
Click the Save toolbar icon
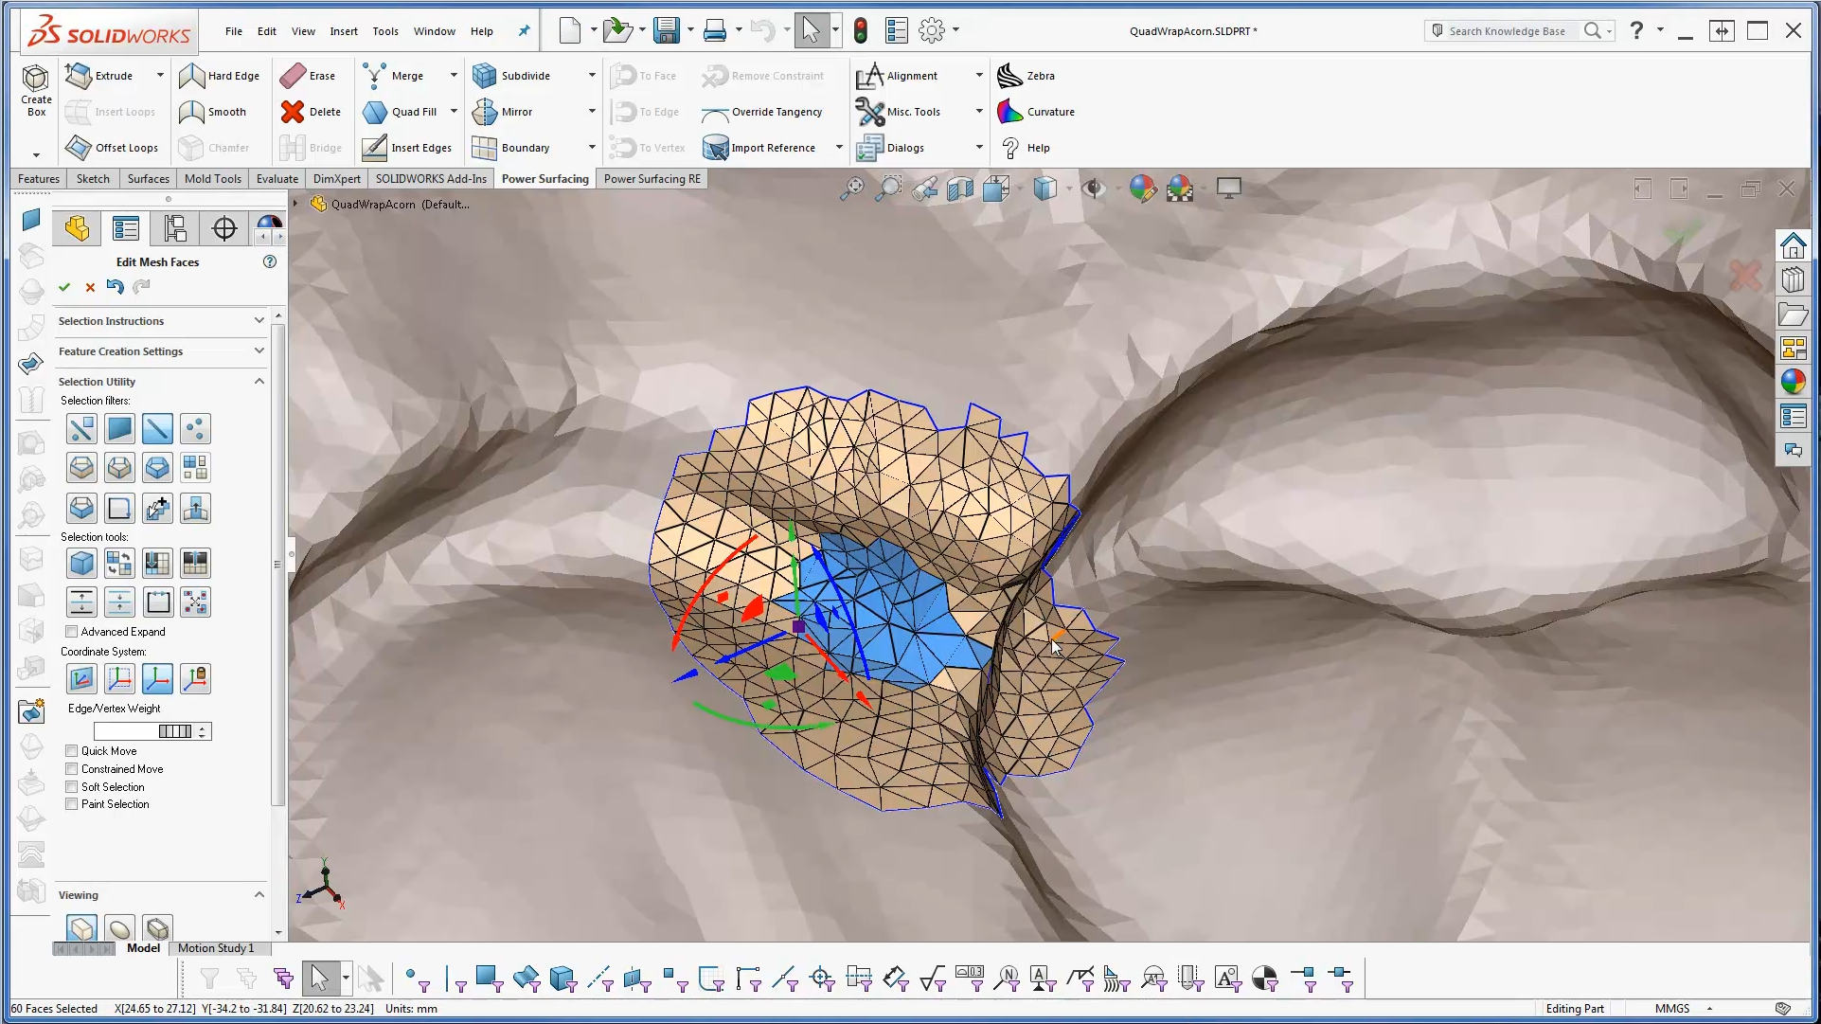coord(667,30)
